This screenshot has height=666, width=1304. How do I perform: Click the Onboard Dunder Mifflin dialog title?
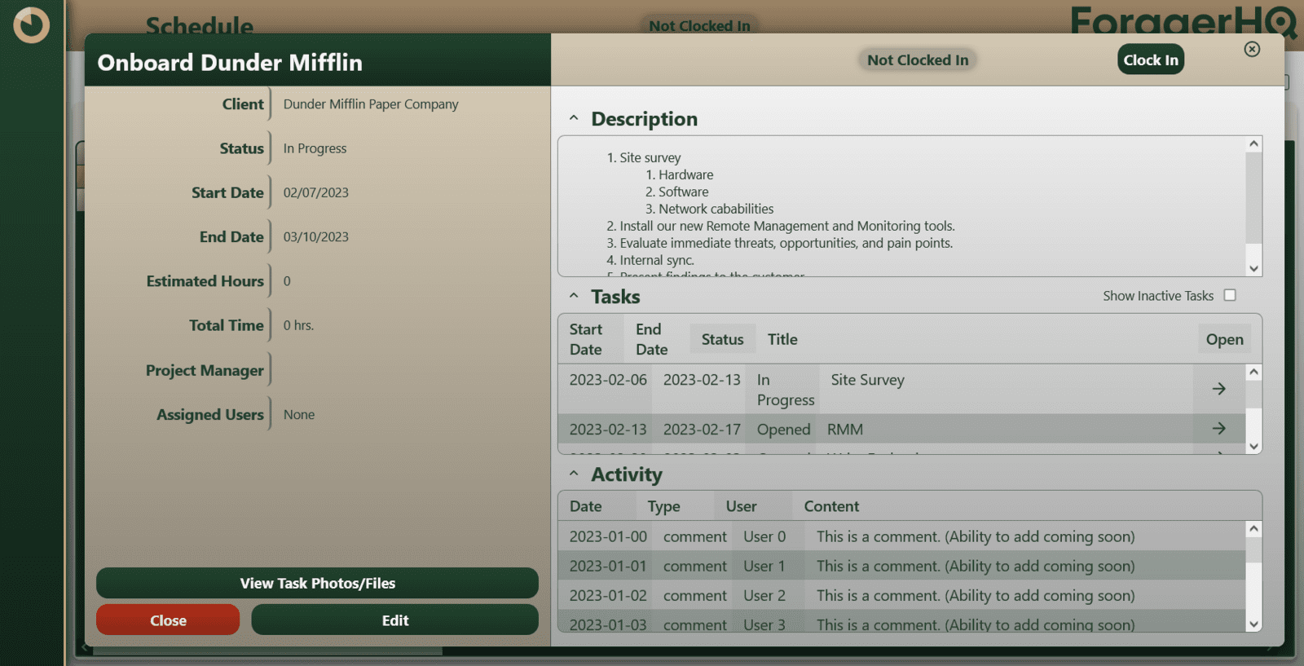coord(230,63)
